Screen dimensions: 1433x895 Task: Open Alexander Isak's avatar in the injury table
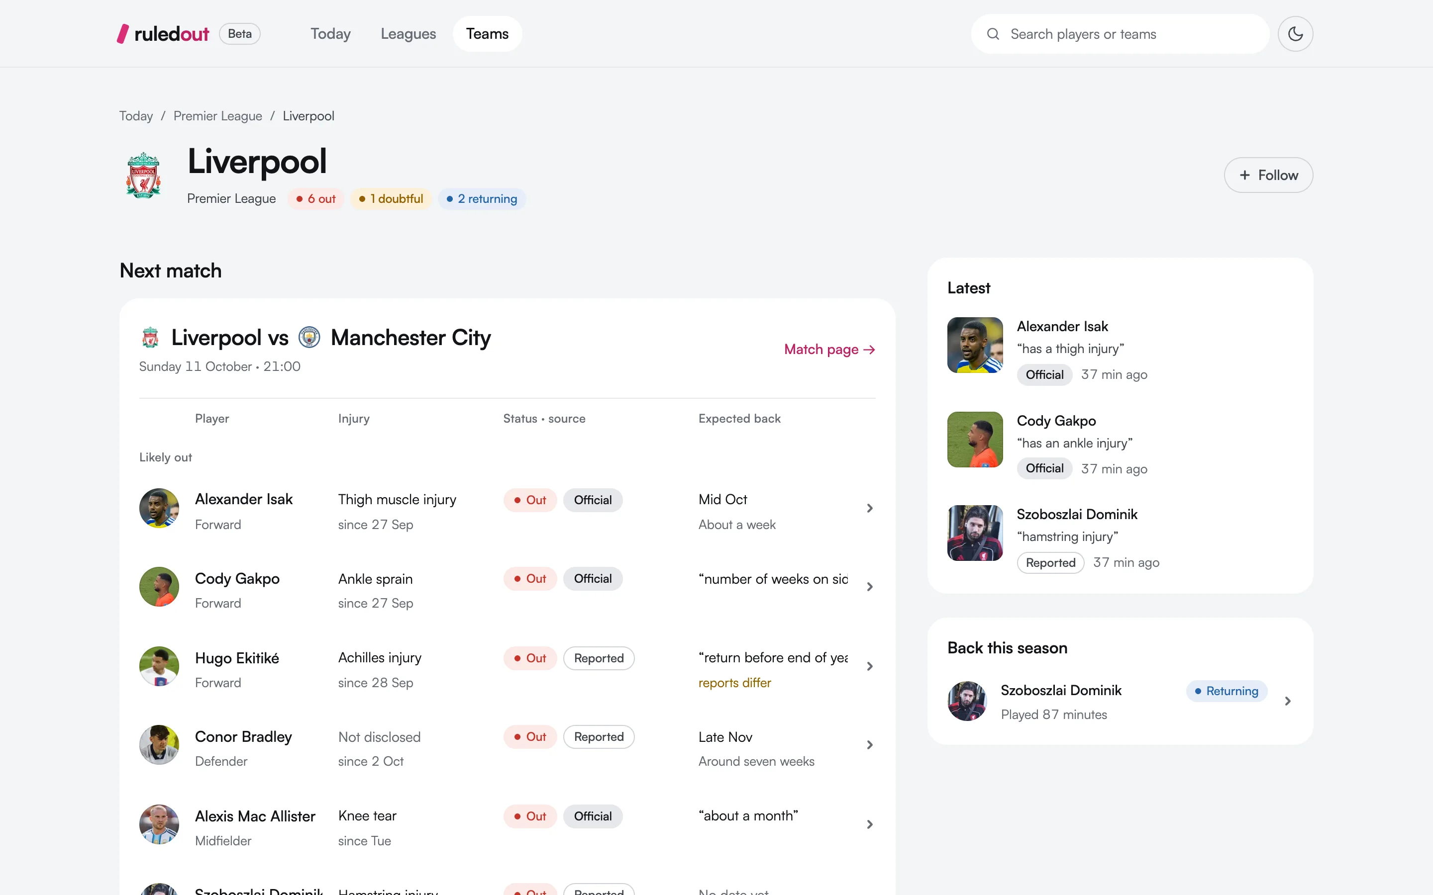(x=159, y=508)
